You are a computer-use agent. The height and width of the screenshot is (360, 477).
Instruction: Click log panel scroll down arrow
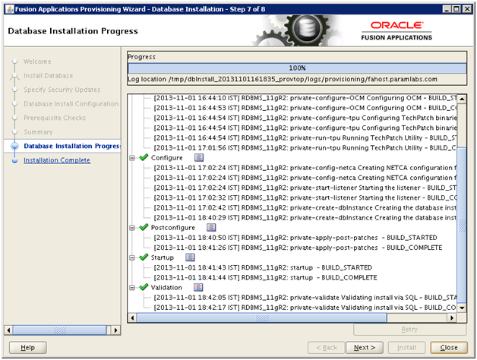point(462,308)
